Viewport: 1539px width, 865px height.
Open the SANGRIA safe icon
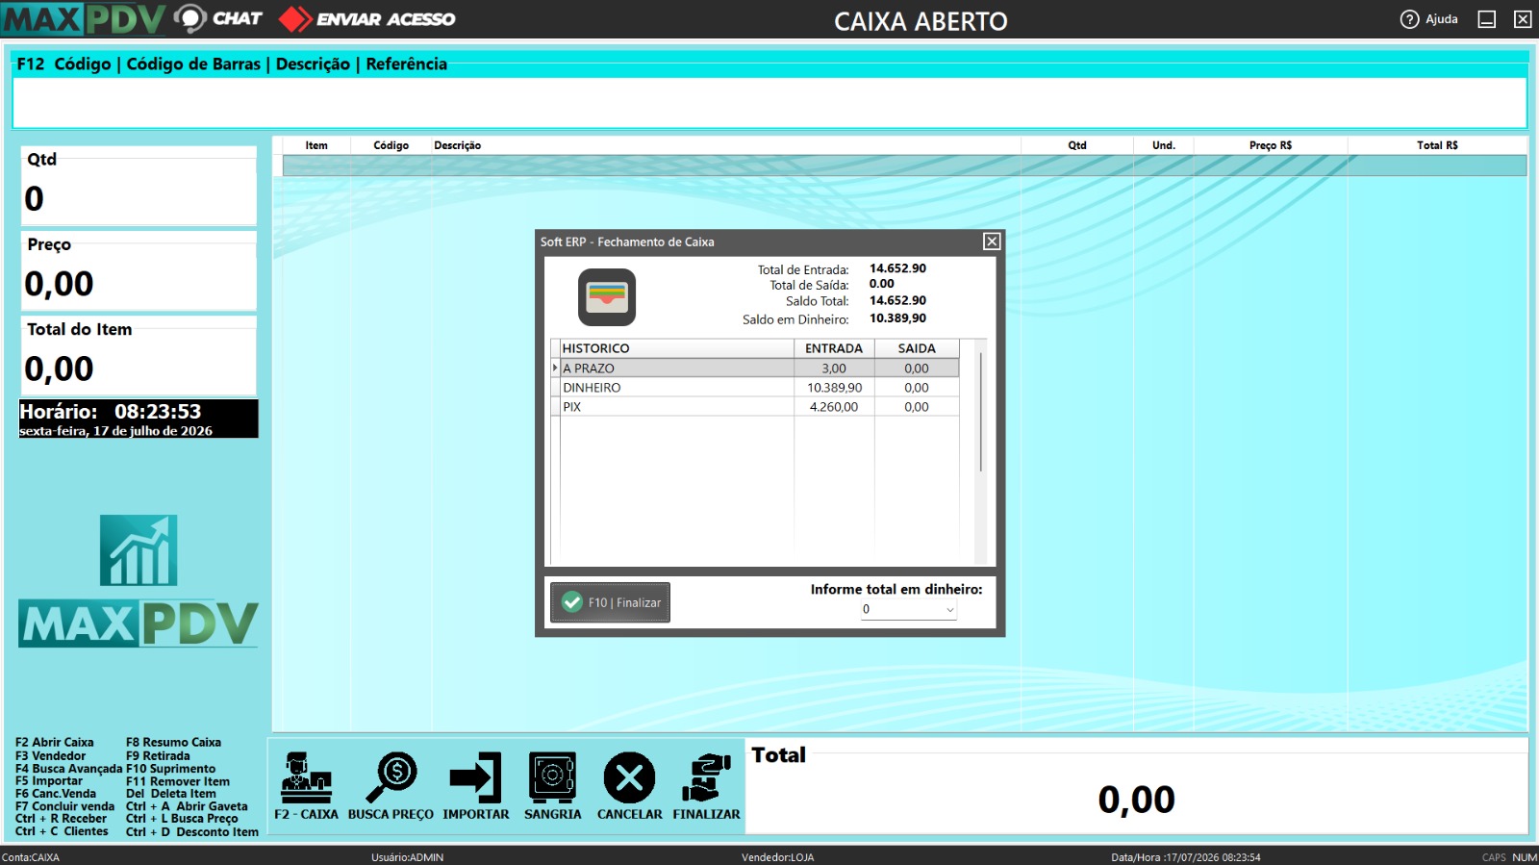pos(552,777)
